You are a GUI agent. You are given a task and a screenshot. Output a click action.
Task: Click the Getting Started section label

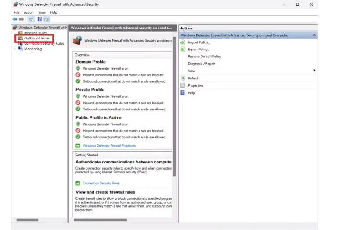[x=86, y=155]
